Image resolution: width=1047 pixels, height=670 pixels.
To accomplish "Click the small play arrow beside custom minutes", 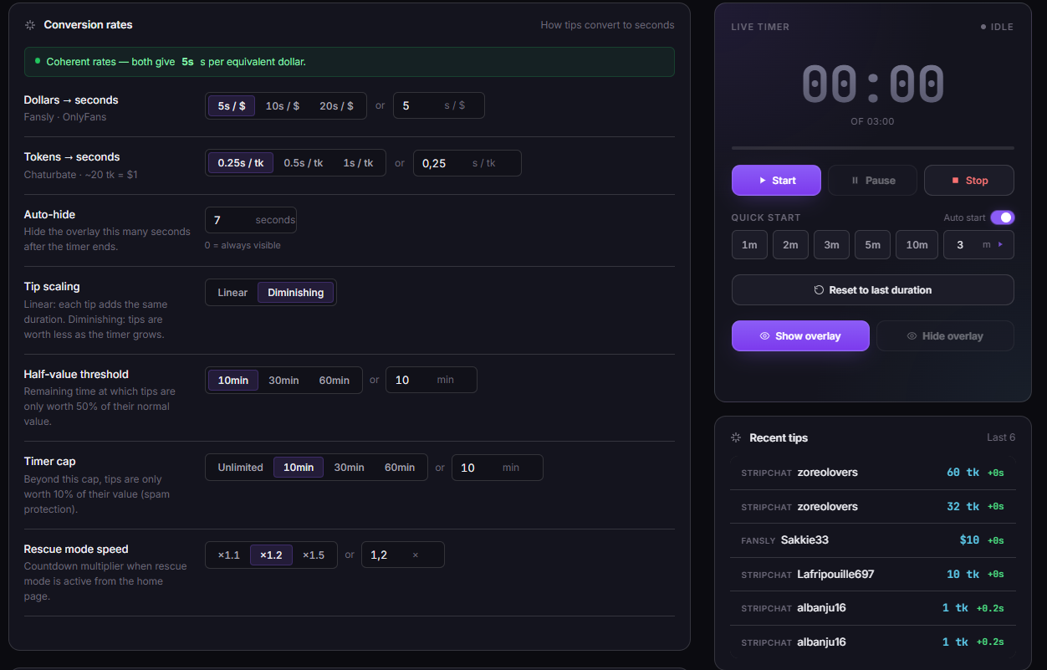I will pyautogui.click(x=1000, y=245).
